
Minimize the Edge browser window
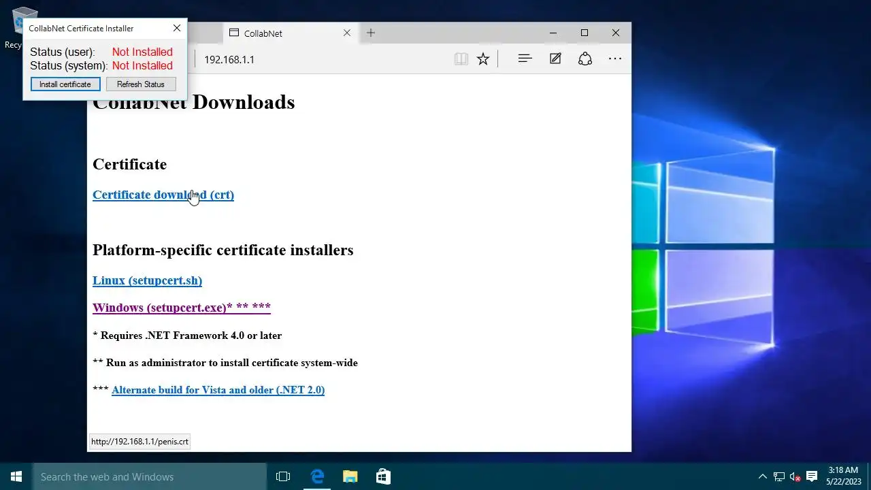[x=553, y=33]
